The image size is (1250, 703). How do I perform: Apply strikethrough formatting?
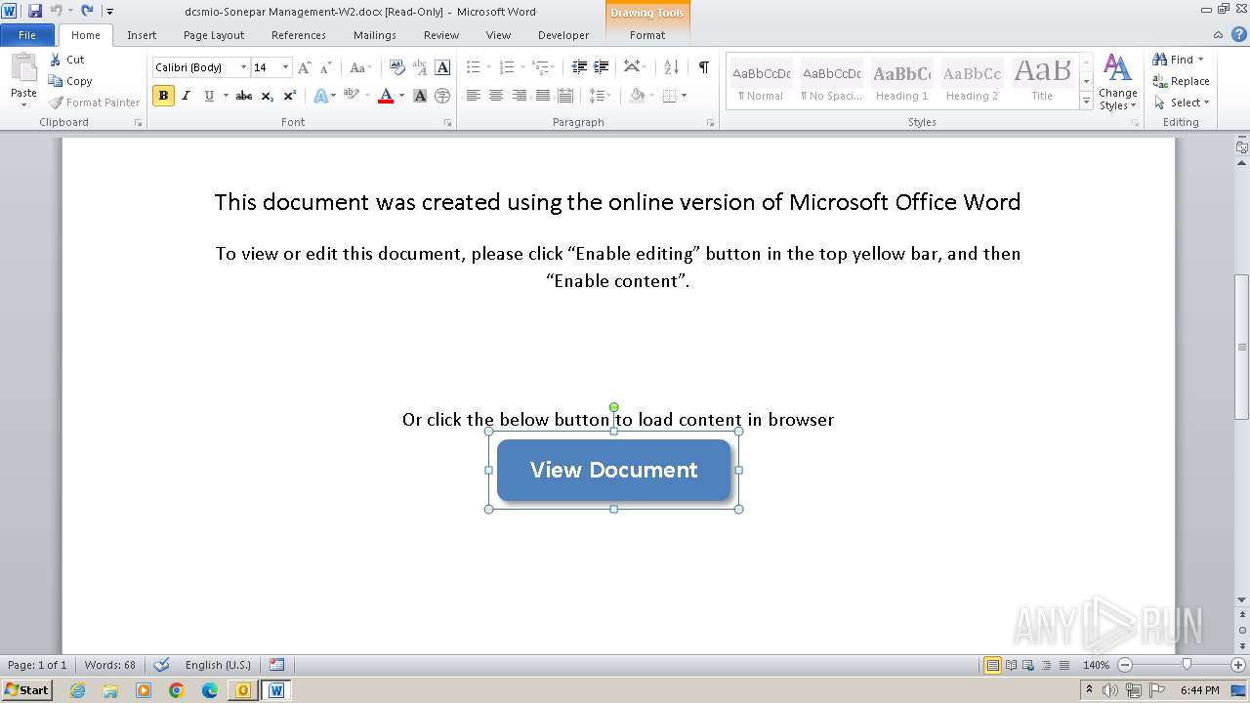pos(244,96)
